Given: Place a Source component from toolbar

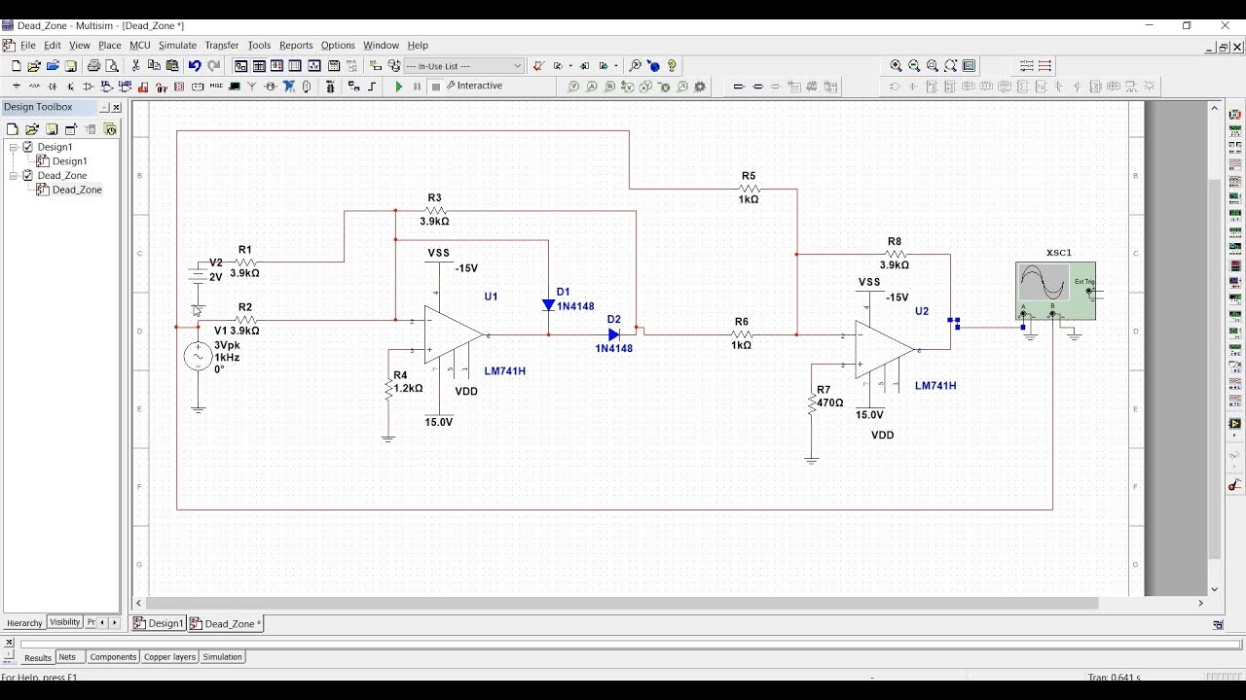Looking at the screenshot, I should (17, 87).
